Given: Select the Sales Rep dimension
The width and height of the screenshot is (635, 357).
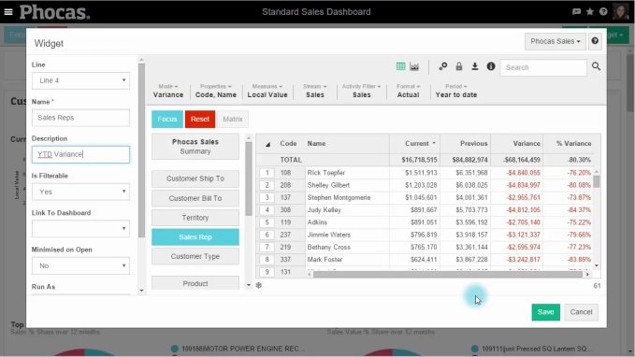Looking at the screenshot, I should click(195, 237).
